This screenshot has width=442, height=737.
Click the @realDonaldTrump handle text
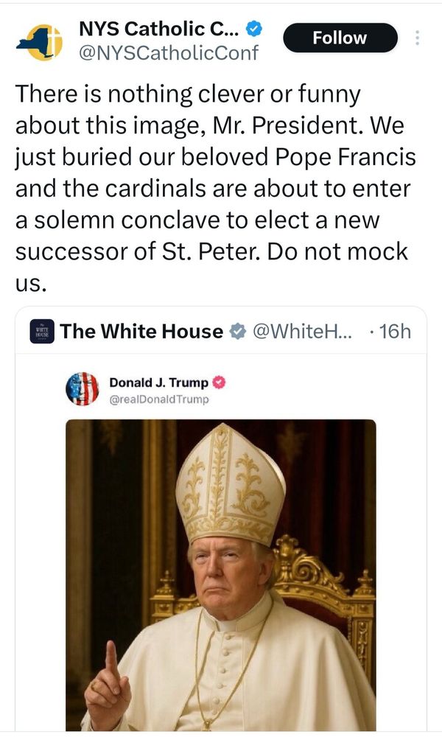[159, 399]
